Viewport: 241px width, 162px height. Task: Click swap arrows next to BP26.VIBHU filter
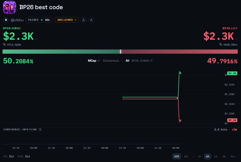151,61
